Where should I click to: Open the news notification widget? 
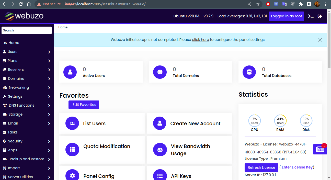pyautogui.click(x=320, y=149)
